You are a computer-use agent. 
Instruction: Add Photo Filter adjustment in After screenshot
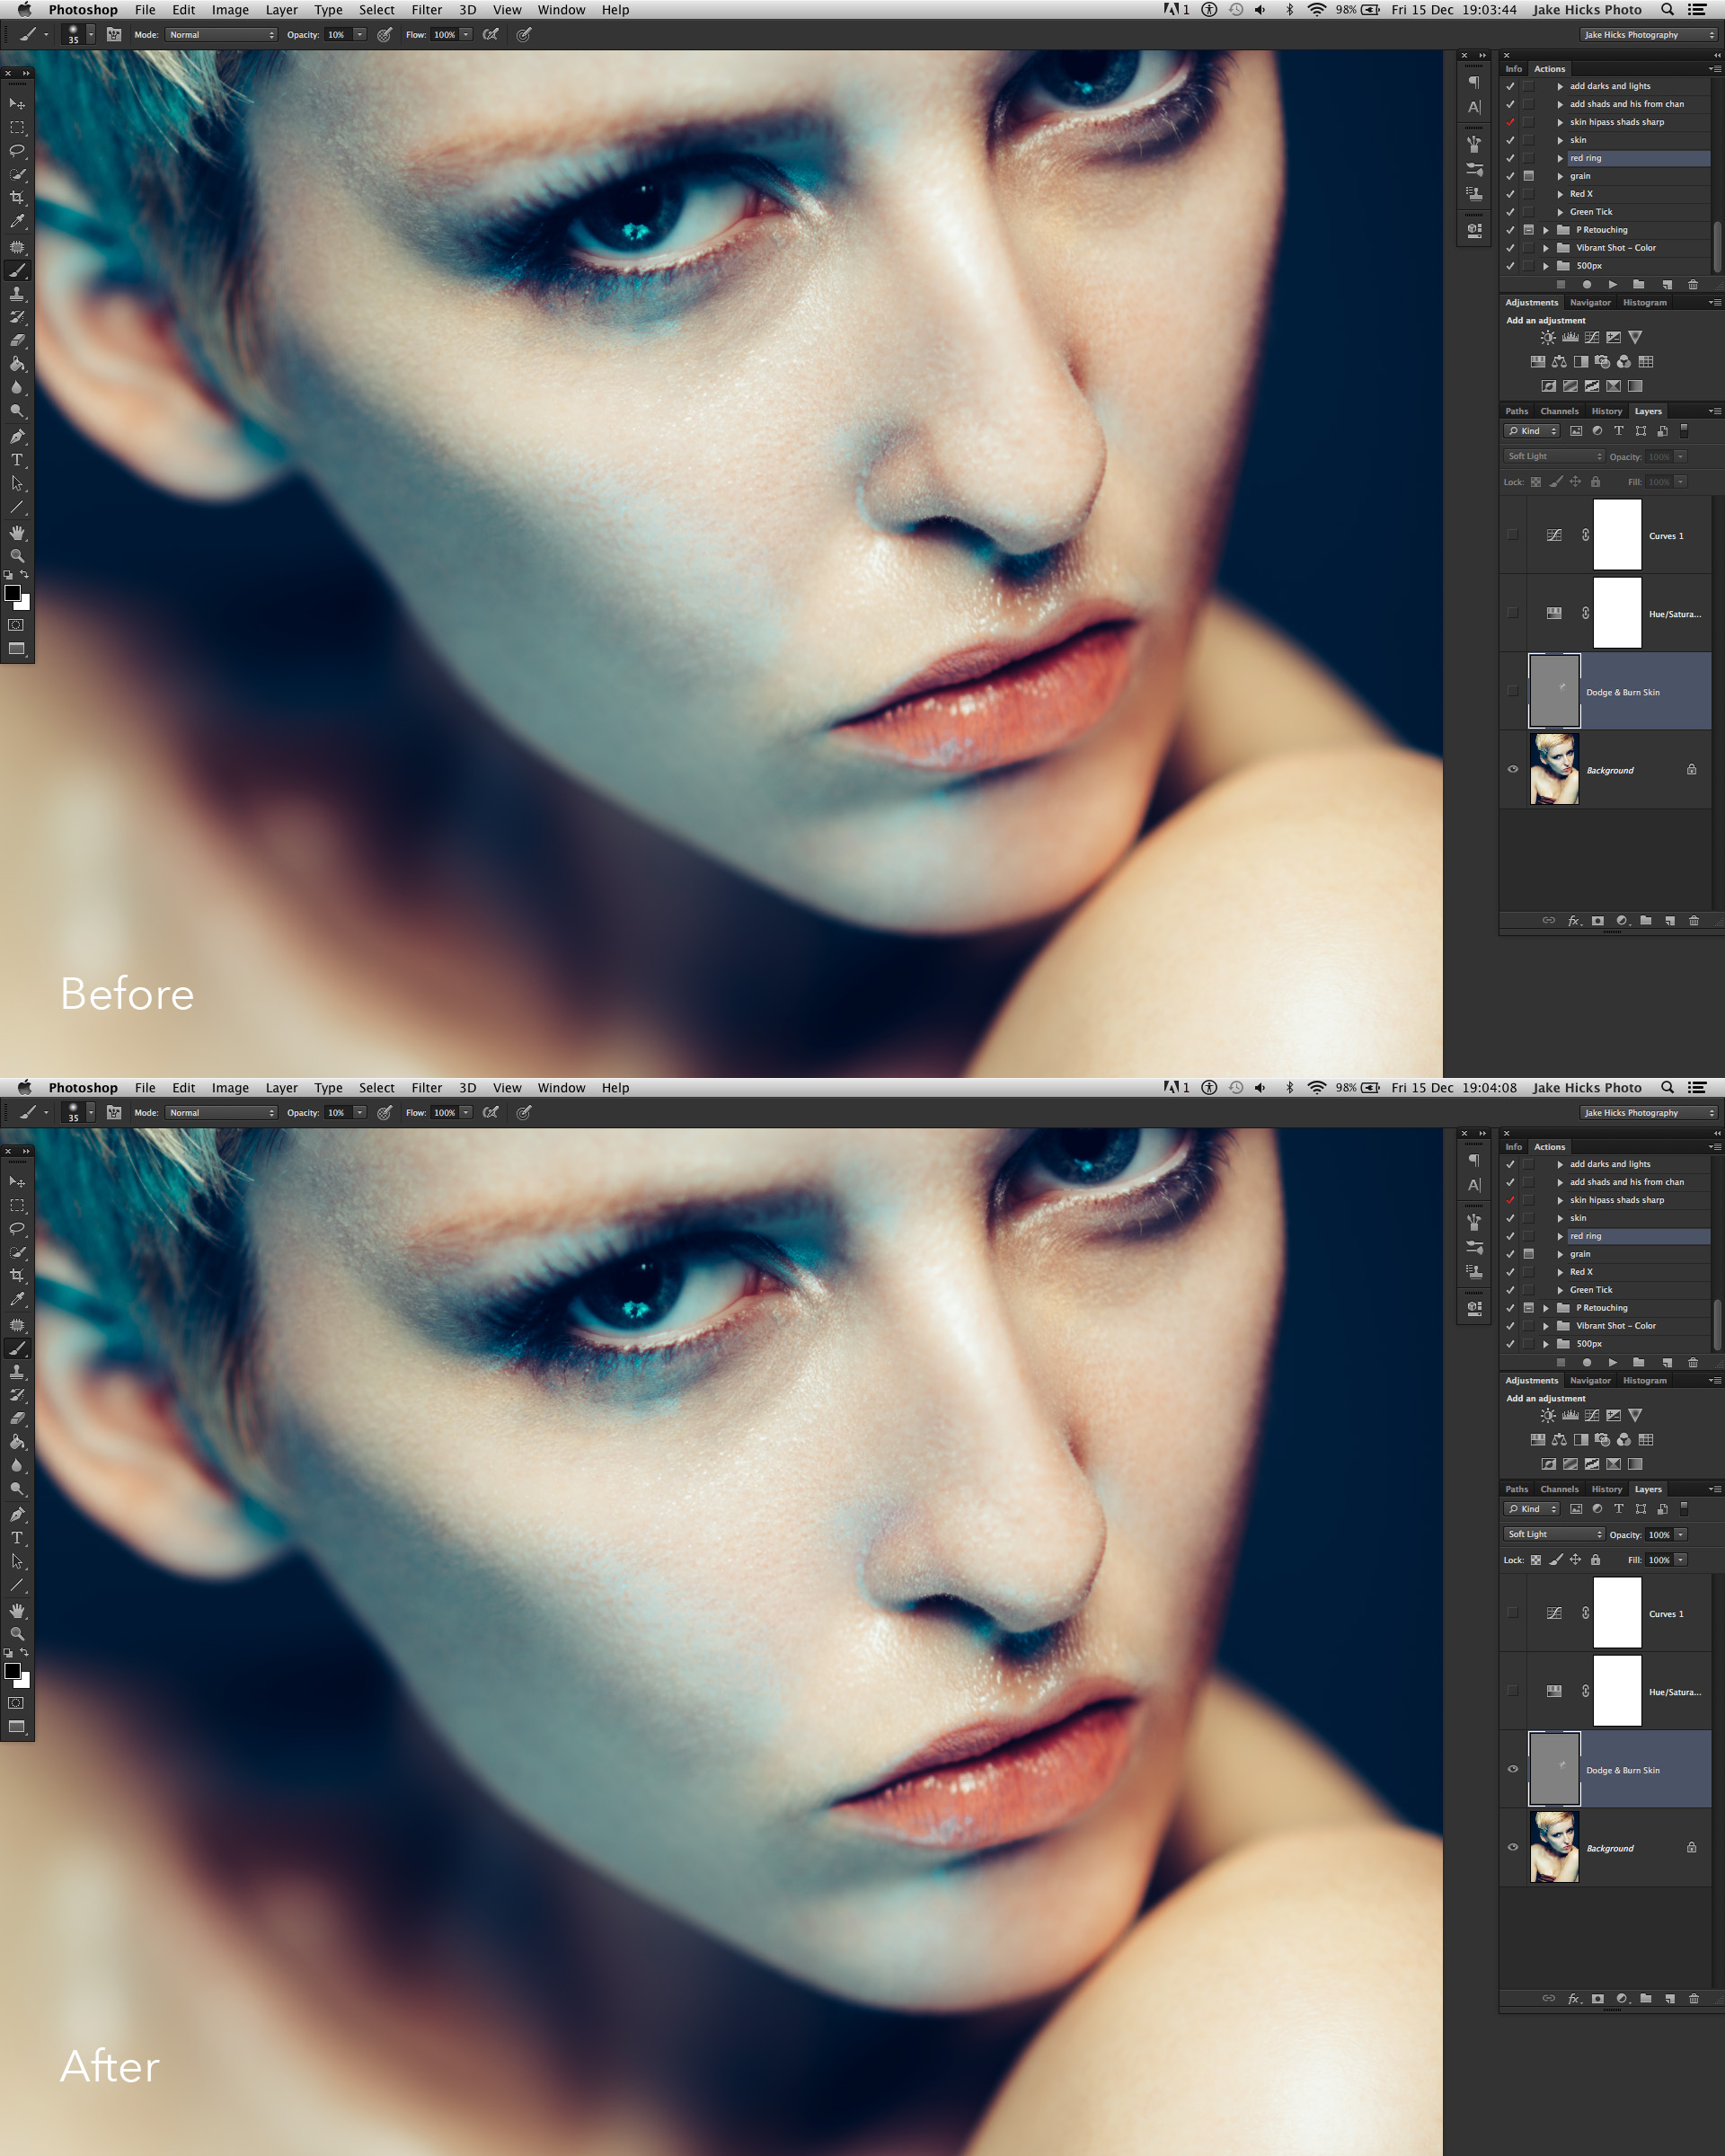click(x=1602, y=1440)
